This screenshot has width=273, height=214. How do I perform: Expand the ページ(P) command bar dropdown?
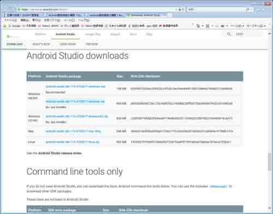237,26
